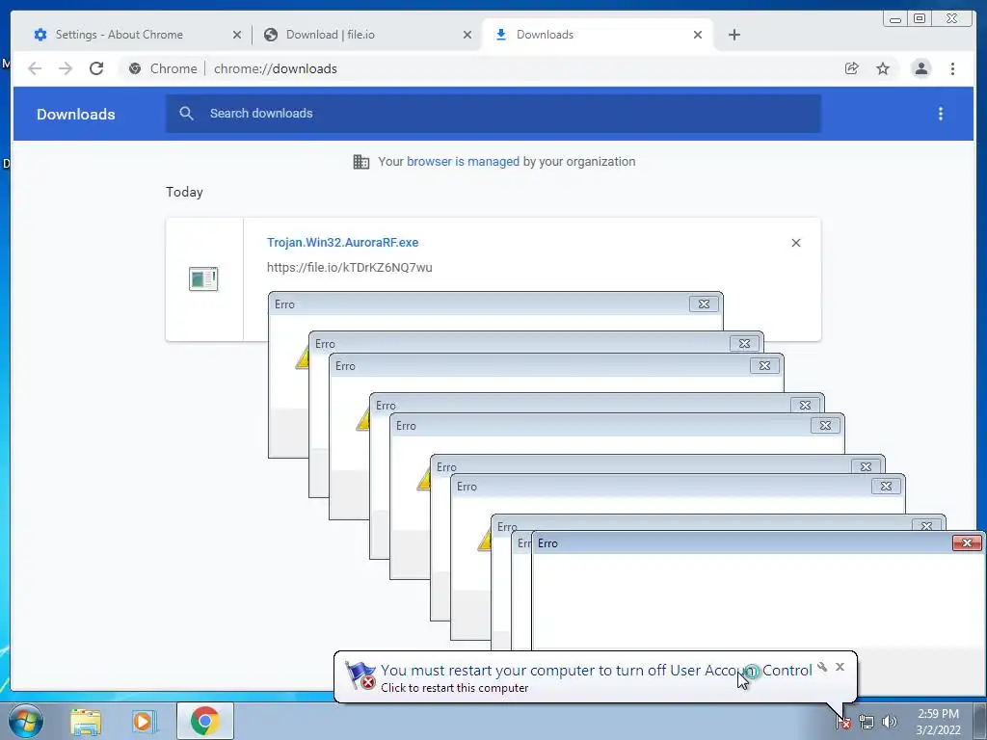Open a new browser tab
This screenshot has height=740, width=987.
point(734,35)
